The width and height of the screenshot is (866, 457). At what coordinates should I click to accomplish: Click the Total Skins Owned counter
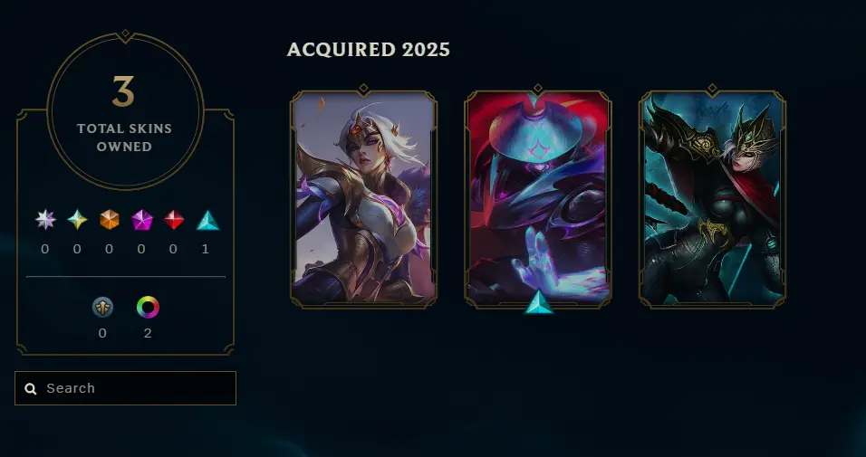pyautogui.click(x=125, y=111)
